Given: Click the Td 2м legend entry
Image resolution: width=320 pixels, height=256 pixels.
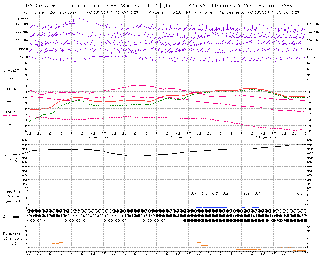Looking at the screenshot, I should (11, 89).
